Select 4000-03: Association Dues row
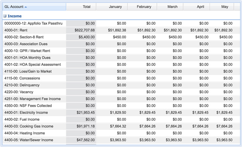 pyautogui.click(x=121, y=44)
